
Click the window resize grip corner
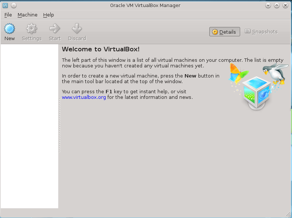coord(288,214)
